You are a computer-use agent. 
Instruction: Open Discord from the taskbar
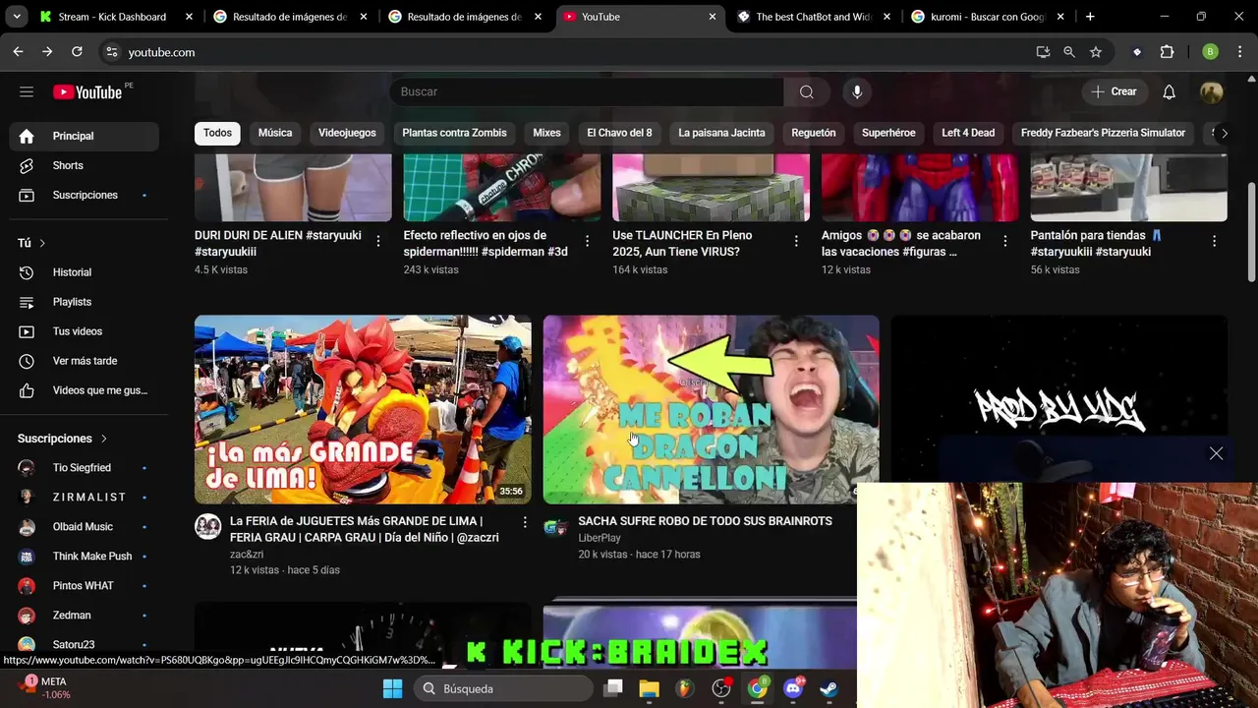tap(793, 688)
